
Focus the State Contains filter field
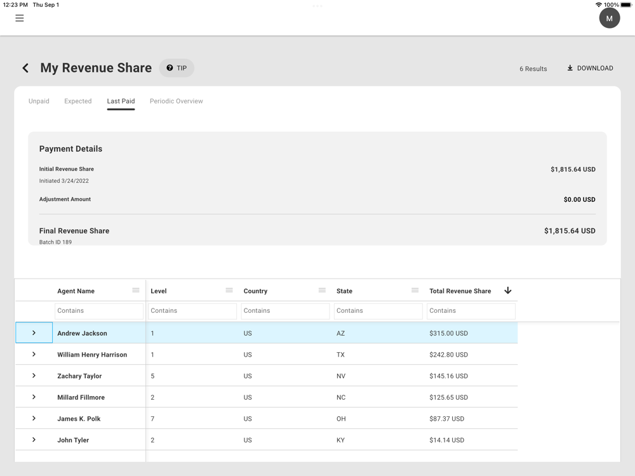coord(378,311)
